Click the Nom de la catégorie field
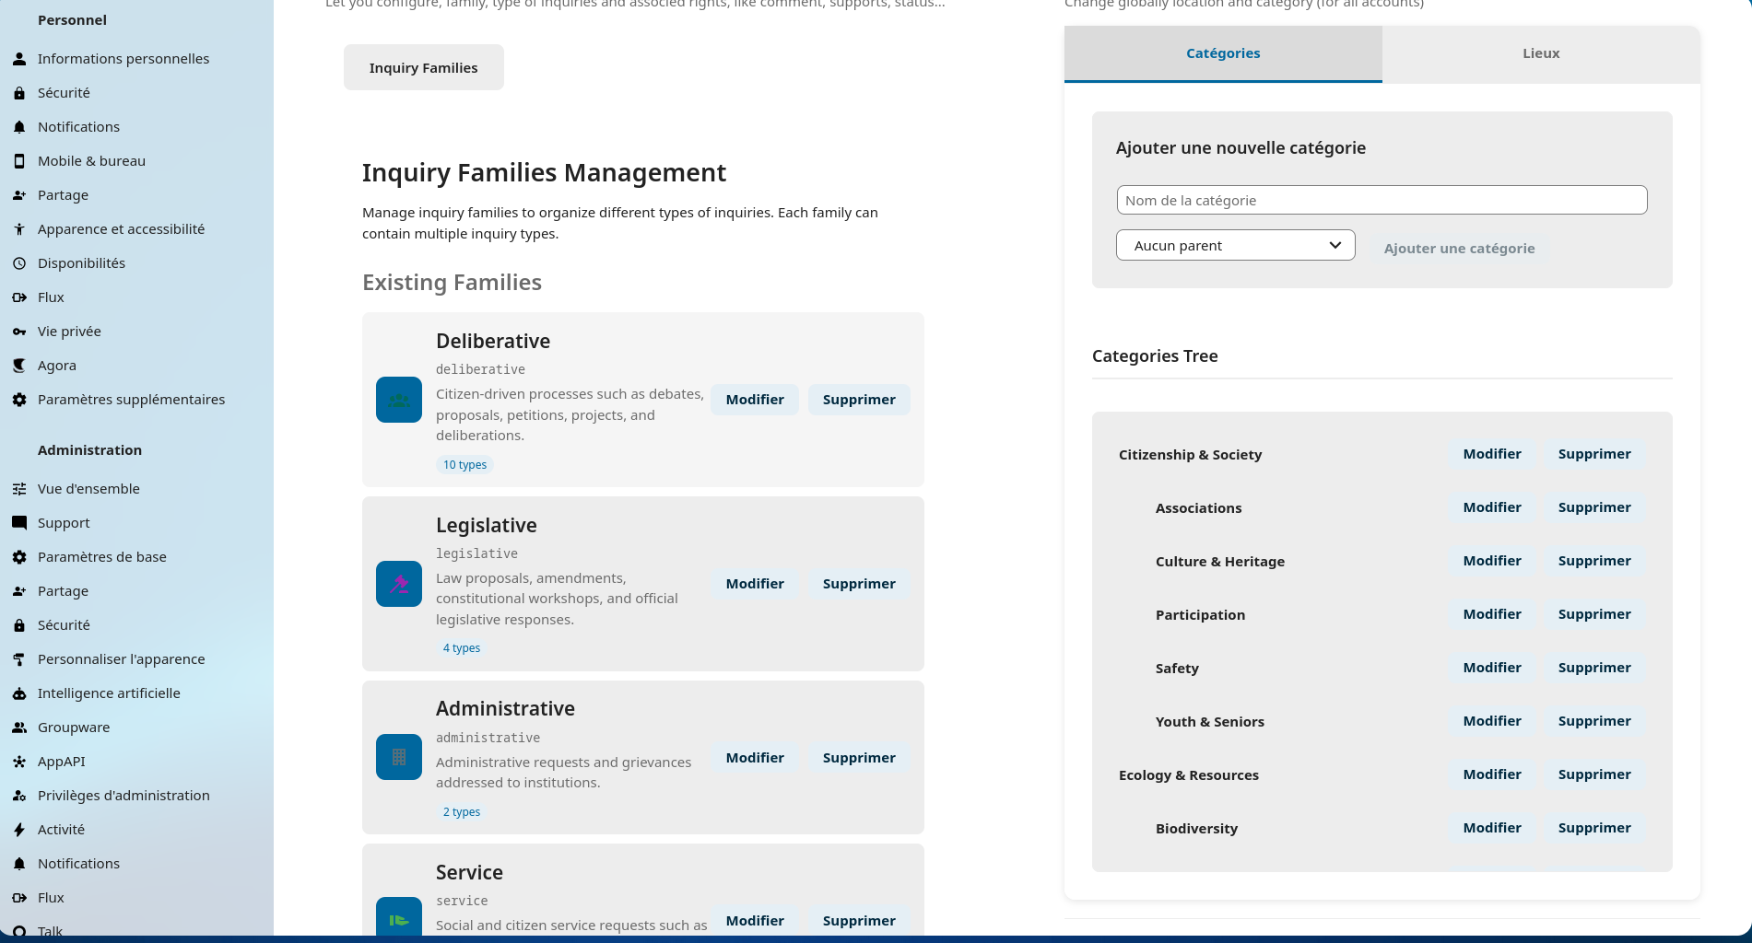This screenshot has width=1752, height=943. point(1382,200)
